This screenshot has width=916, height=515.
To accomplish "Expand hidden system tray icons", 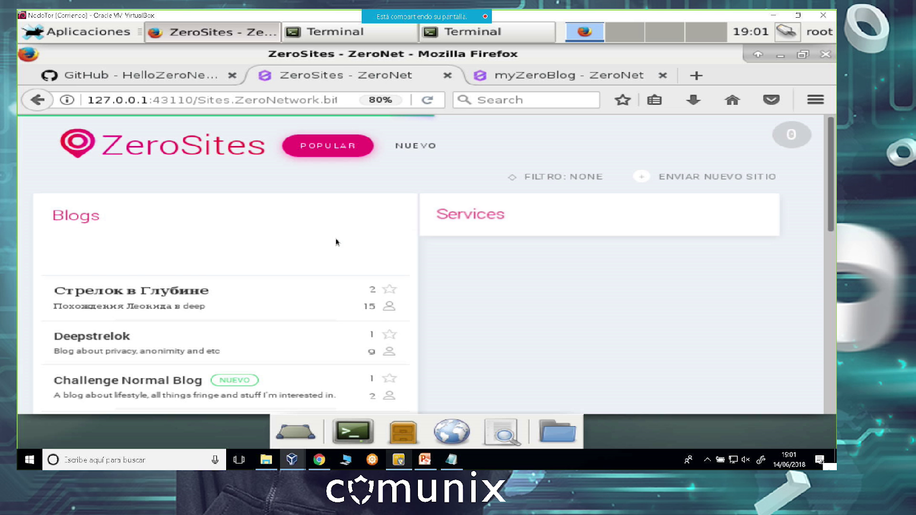I will tap(707, 459).
